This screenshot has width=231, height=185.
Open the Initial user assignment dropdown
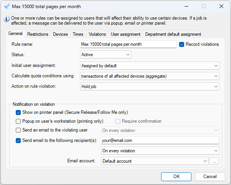pyautogui.click(x=150, y=66)
